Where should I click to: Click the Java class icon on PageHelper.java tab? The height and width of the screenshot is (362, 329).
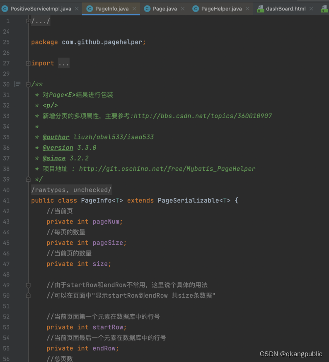point(196,8)
